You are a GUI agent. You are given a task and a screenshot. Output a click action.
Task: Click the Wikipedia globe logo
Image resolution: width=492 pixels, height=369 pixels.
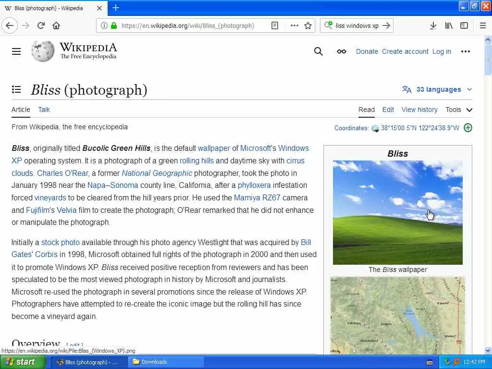coord(43,51)
